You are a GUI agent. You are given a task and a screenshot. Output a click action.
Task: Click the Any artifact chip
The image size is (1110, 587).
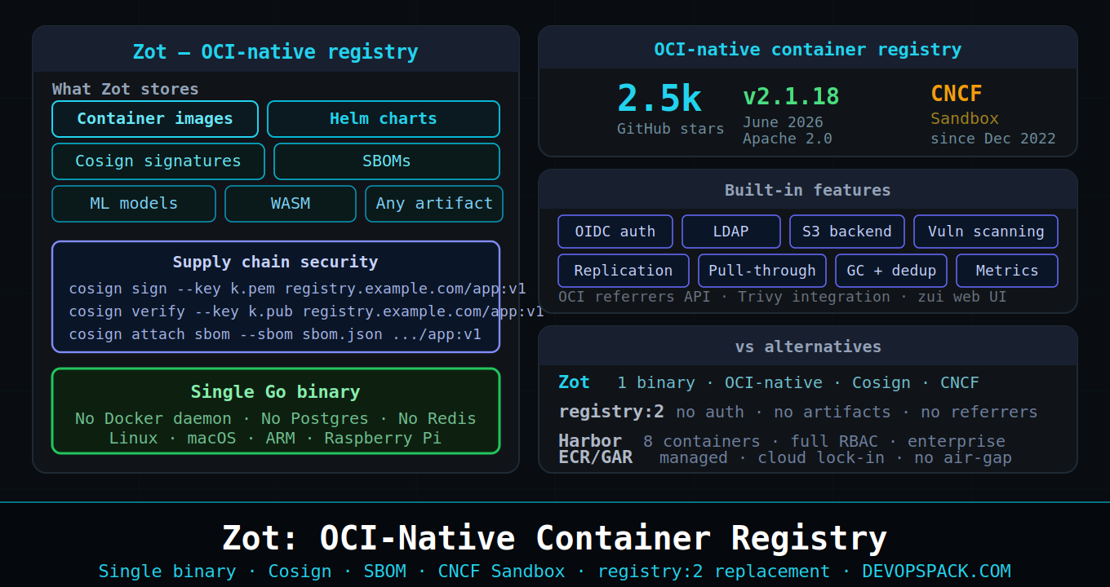pos(434,204)
